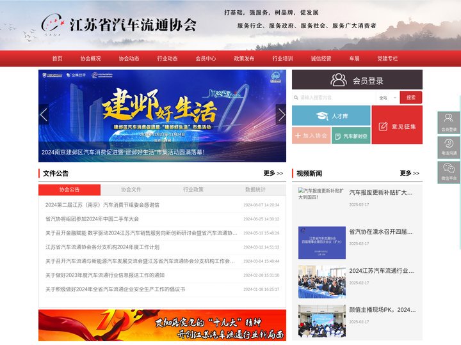Viewport: 461px width, 345px height.
Task: Open banner caption 2024南京建邺区汽车消费促进
Action: [123, 152]
